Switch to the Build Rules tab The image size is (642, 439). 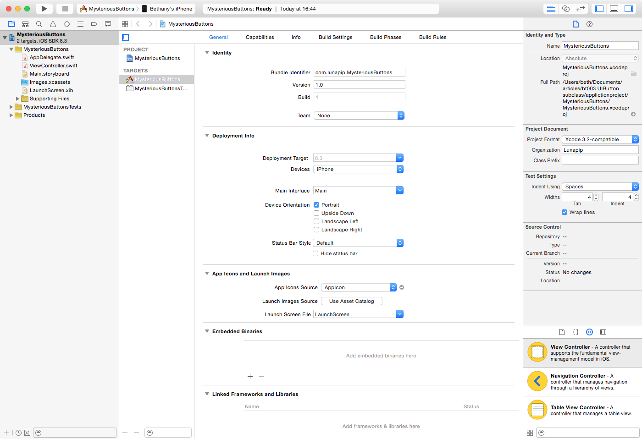click(x=432, y=37)
